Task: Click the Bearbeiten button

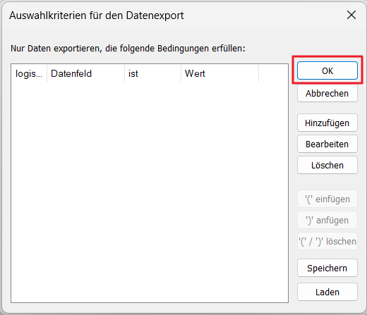Action: click(327, 144)
